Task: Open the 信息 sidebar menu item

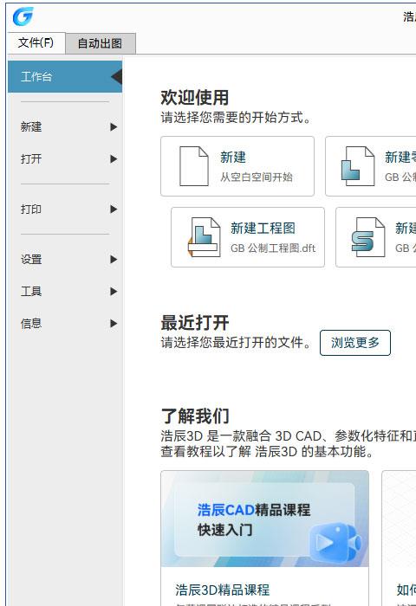Action: pos(65,324)
